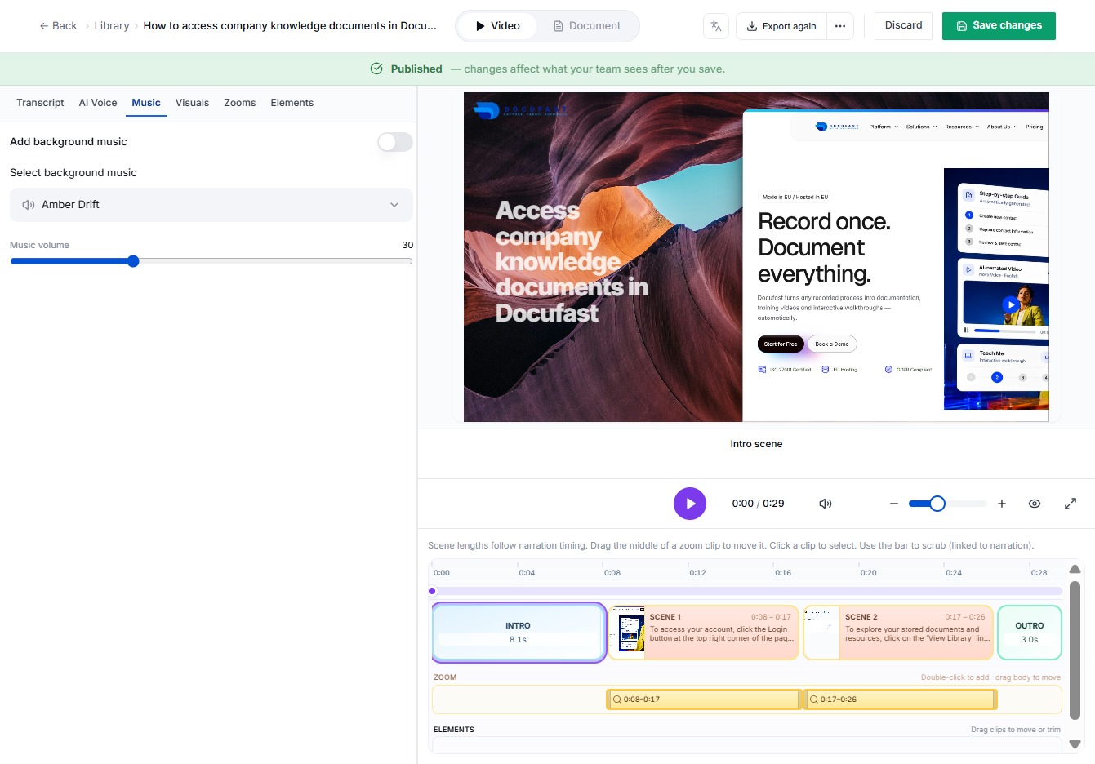Screen dimensions: 1095x764
Task: Select the 0:08–0:17 zoom clip
Action: point(704,700)
